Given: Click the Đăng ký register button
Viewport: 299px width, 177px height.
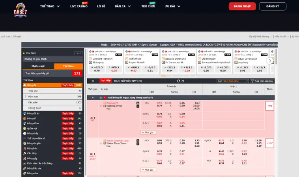Looking at the screenshot, I should 272,6.
